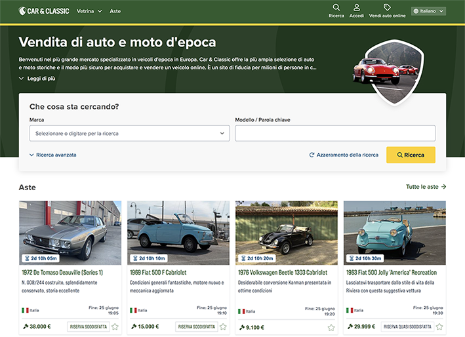This screenshot has width=465, height=337.
Task: Open the 1976 Volkswagen Beetle 1303 Cabriolet title
Action: click(283, 272)
